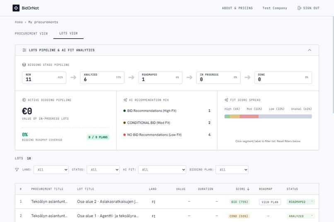The image size is (334, 222).
Task: Click the PROCUREMENT TITLE column header
Action: 47,189
